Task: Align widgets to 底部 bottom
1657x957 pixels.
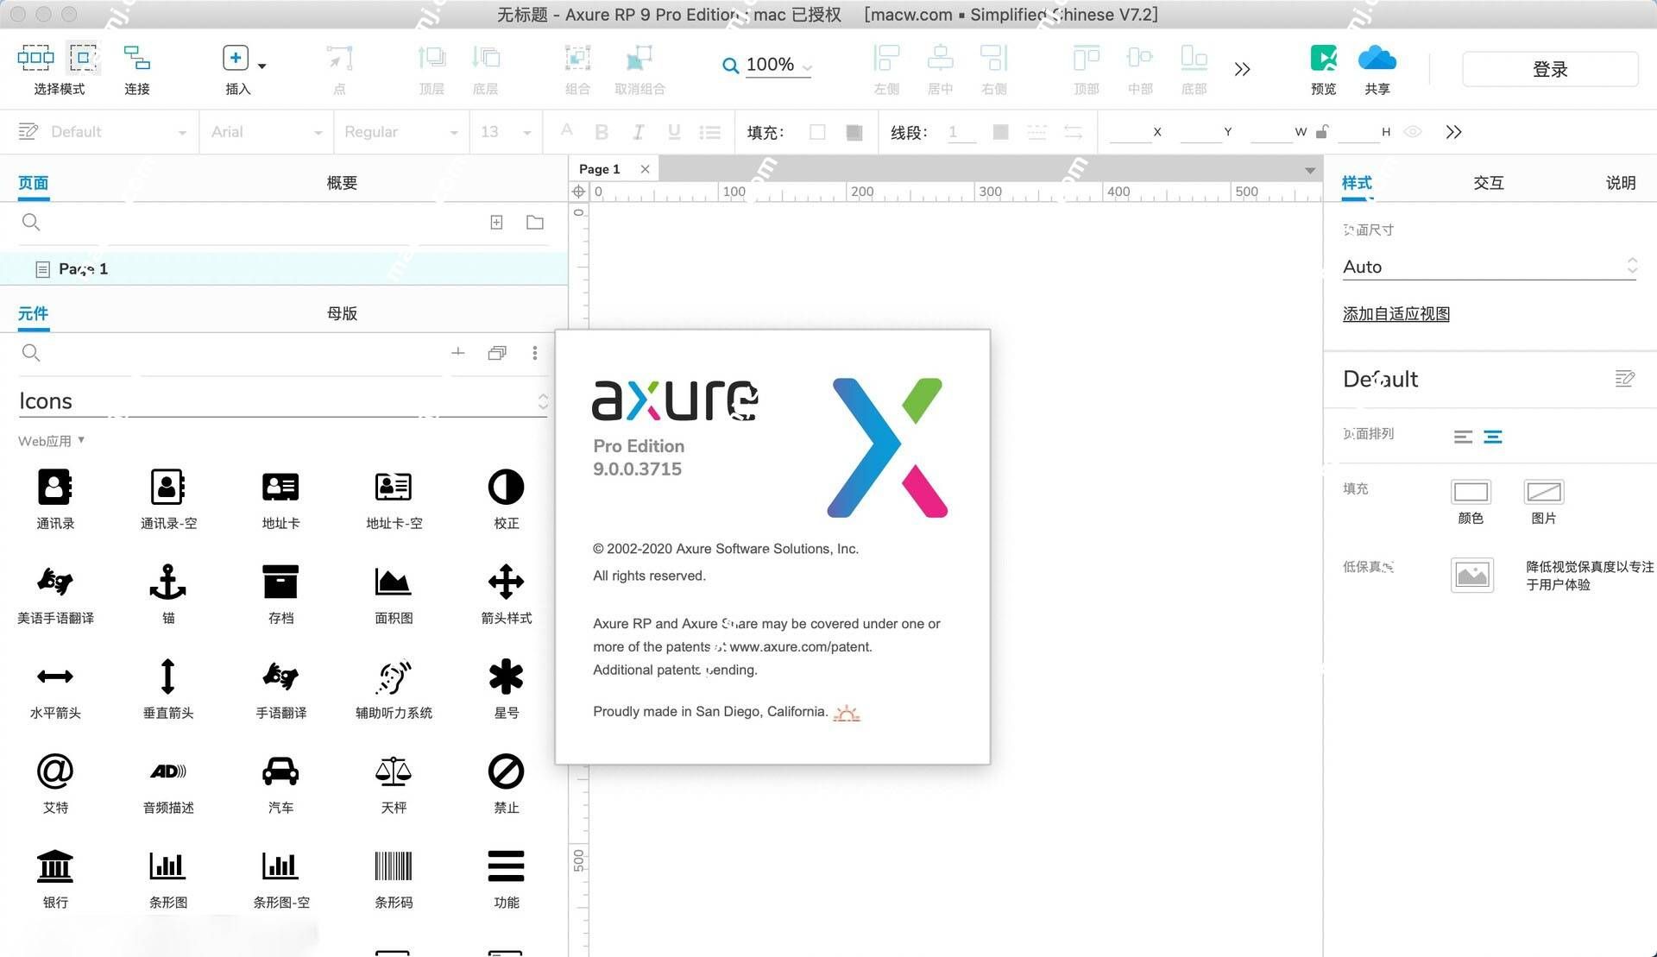Action: pyautogui.click(x=1194, y=58)
